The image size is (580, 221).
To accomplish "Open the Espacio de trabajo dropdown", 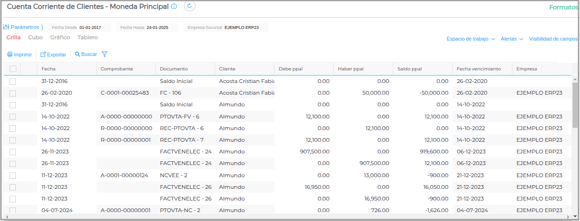I will point(470,39).
